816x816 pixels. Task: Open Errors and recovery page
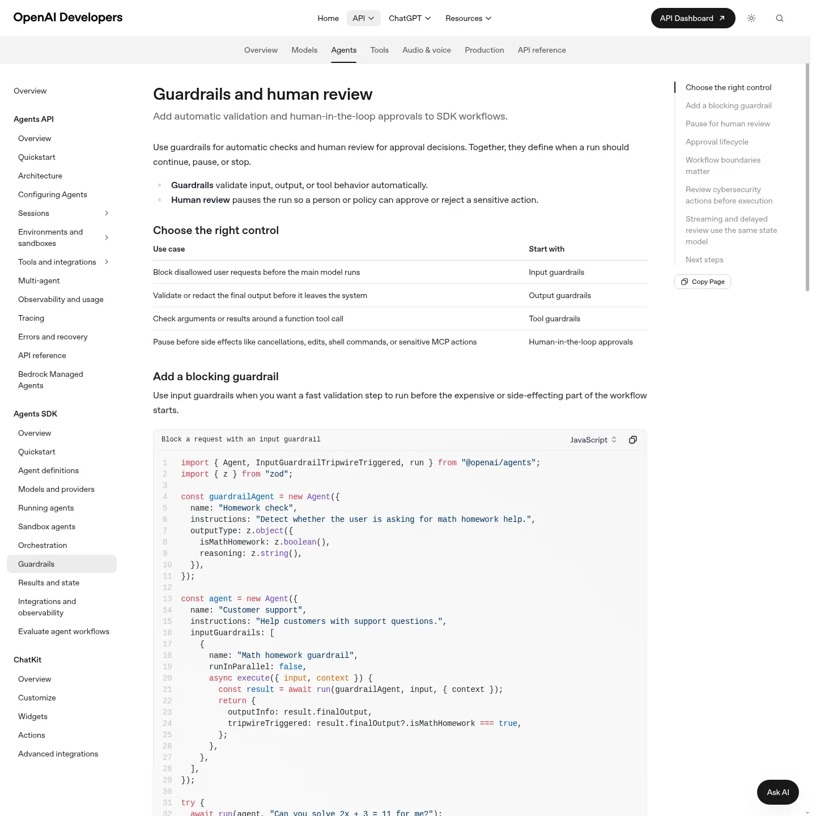[x=62, y=337]
